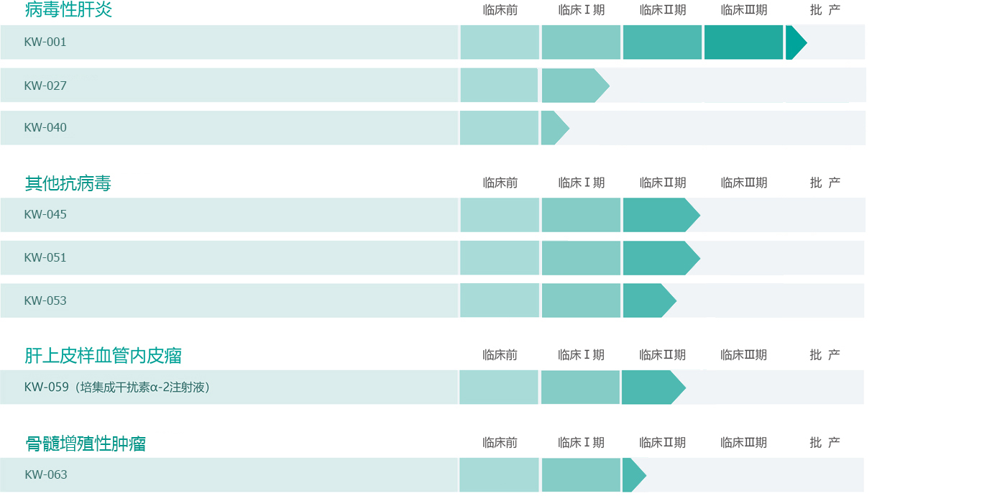Select the 其他抗病毒 section heading
Image resolution: width=1005 pixels, height=496 pixels.
68,183
